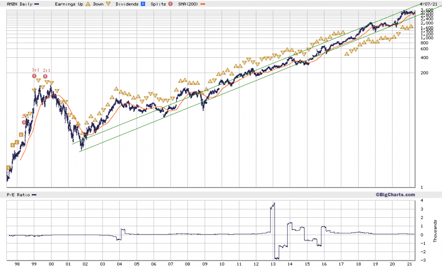Click the P/E spike peak near 2013
Screen dimensions: 442x268
coord(274,203)
